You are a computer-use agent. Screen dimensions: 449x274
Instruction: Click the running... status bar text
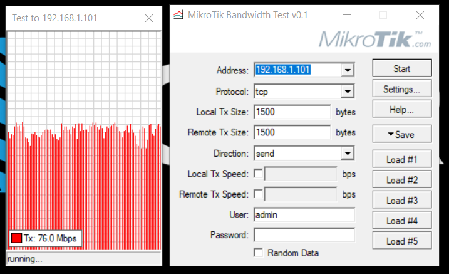pos(24,259)
